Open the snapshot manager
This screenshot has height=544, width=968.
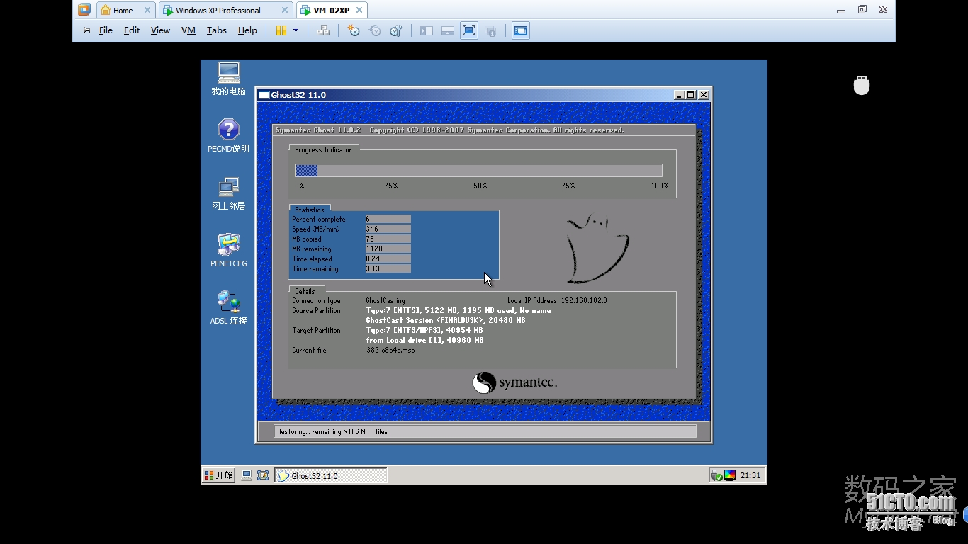(396, 30)
